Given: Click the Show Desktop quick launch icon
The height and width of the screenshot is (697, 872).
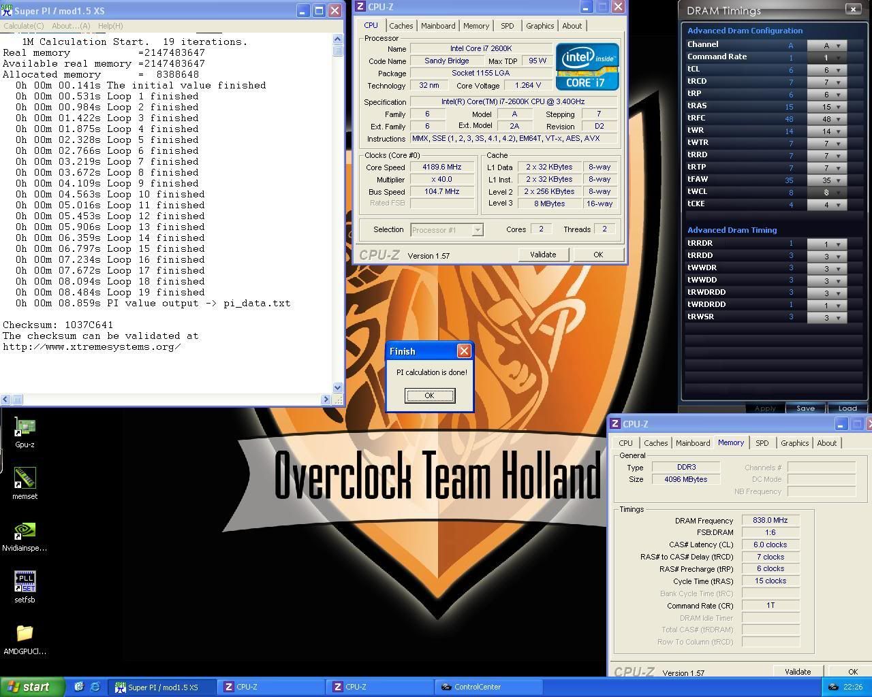Looking at the screenshot, I should (x=79, y=687).
